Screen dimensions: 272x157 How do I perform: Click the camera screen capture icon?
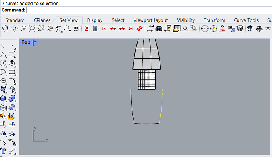[159, 29]
